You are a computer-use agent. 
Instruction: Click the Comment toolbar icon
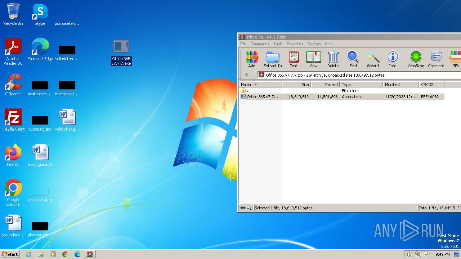point(436,59)
